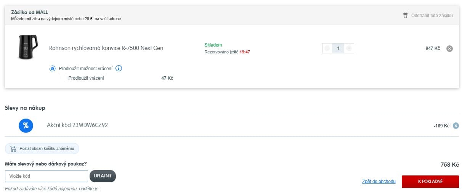This screenshot has width=462, height=193.
Task: Proceed with the K POKLADNĚ button
Action: pos(430,182)
